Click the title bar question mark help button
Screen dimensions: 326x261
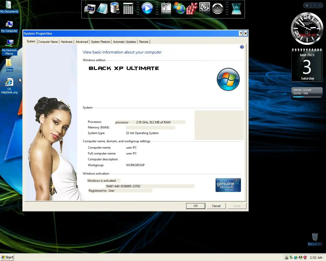pyautogui.click(x=241, y=33)
